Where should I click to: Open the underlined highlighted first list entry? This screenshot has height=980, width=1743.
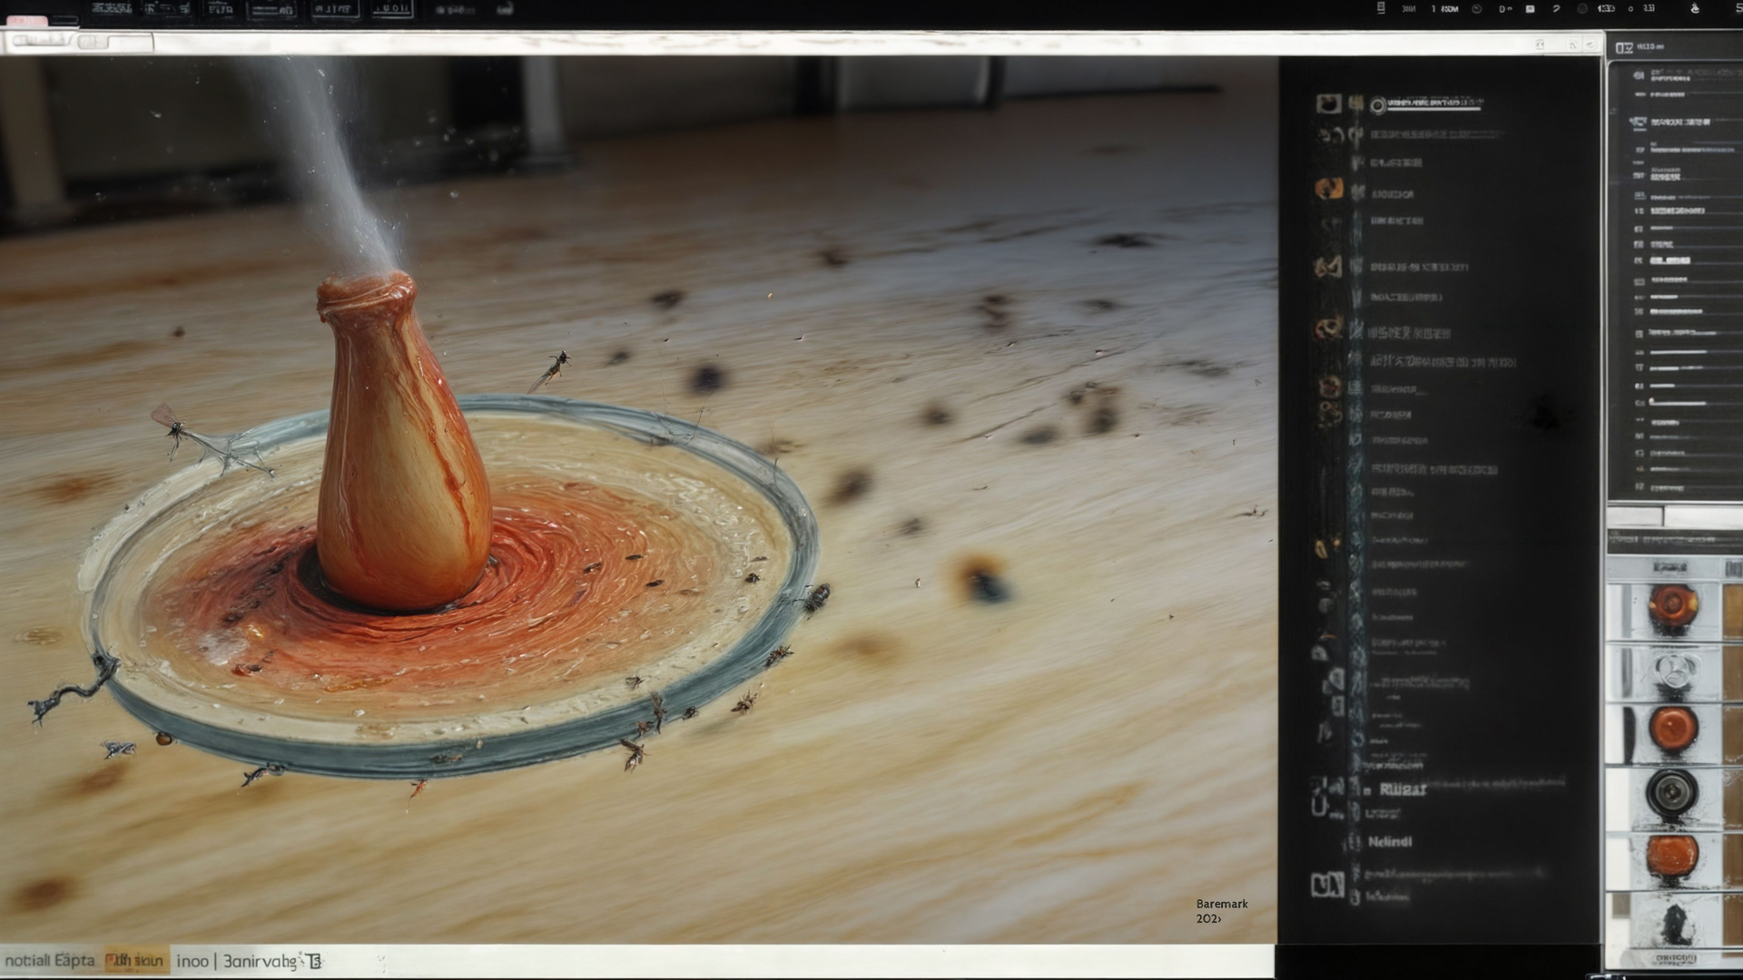[x=1434, y=104]
